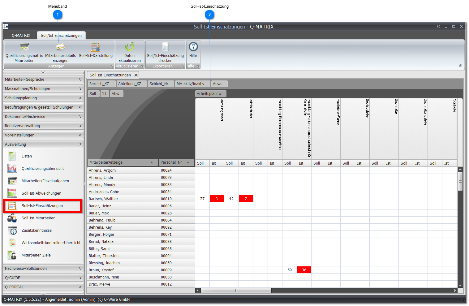
Task: Expand the Mitarbeiter-Gespräche section
Action: (43, 80)
